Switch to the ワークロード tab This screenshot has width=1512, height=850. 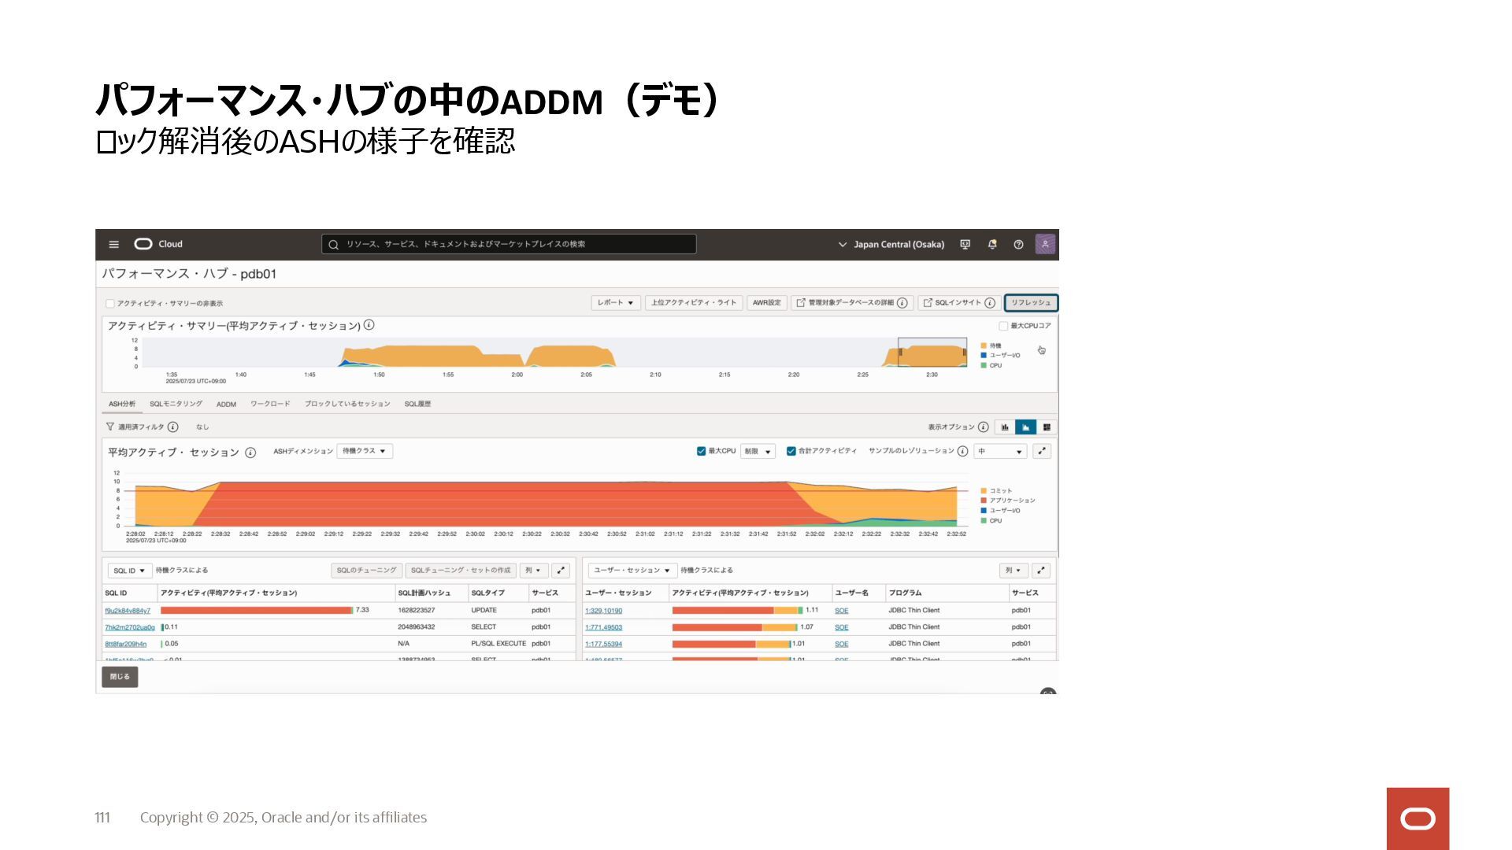tap(270, 405)
